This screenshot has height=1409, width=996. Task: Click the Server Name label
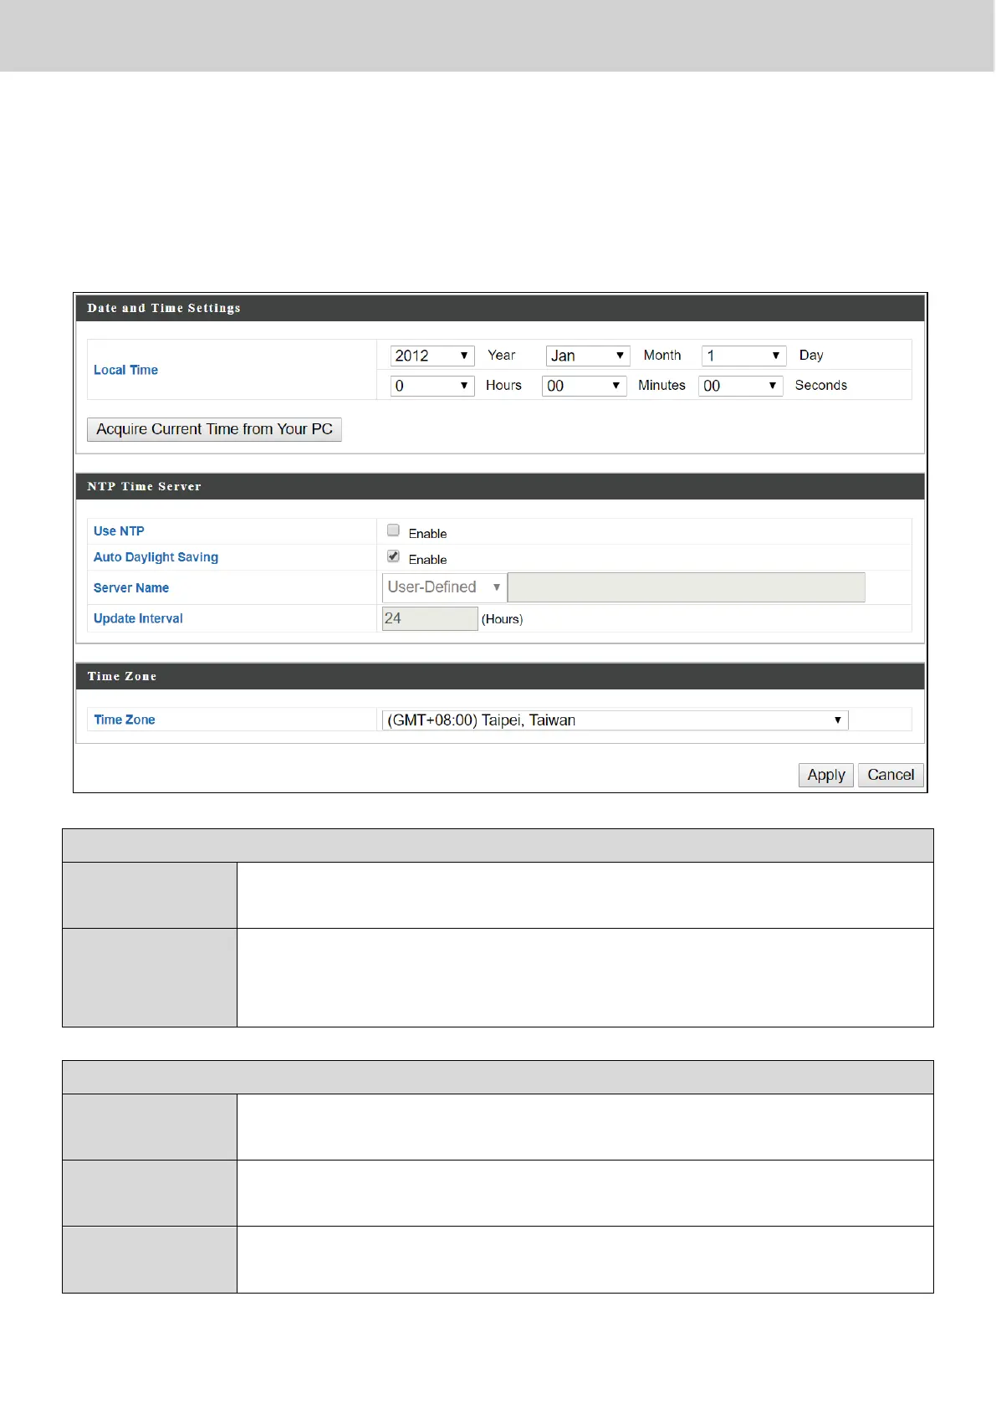pos(131,588)
